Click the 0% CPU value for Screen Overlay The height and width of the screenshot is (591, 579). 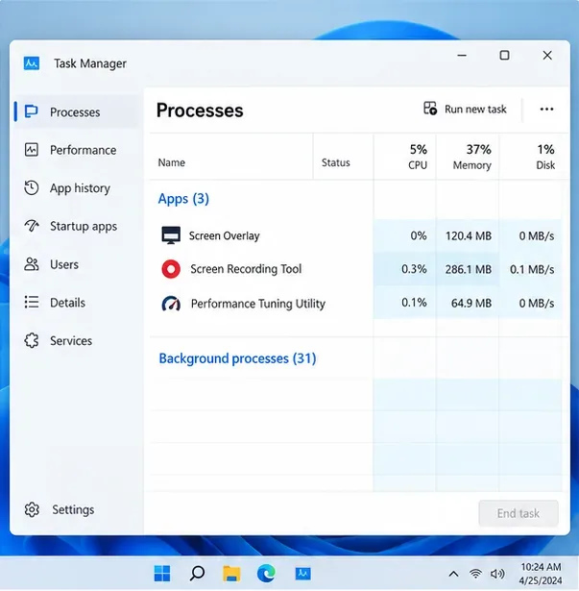[419, 236]
